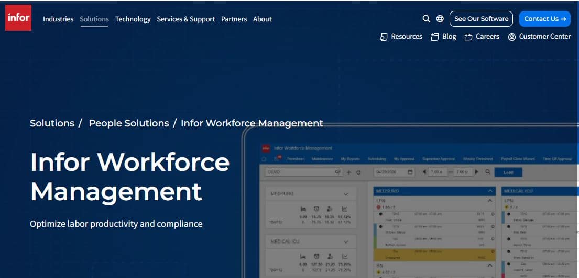
Task: Click the alarm clock icon in MEDSURG card
Action: pyautogui.click(x=316, y=209)
